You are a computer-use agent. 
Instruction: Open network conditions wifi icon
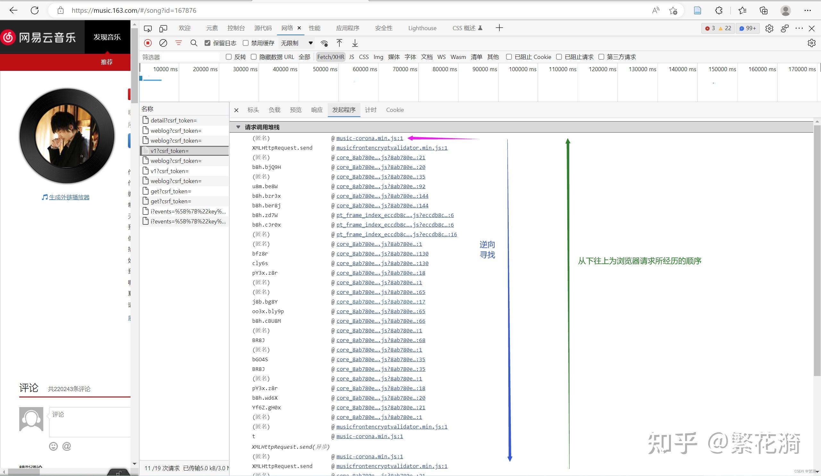324,43
